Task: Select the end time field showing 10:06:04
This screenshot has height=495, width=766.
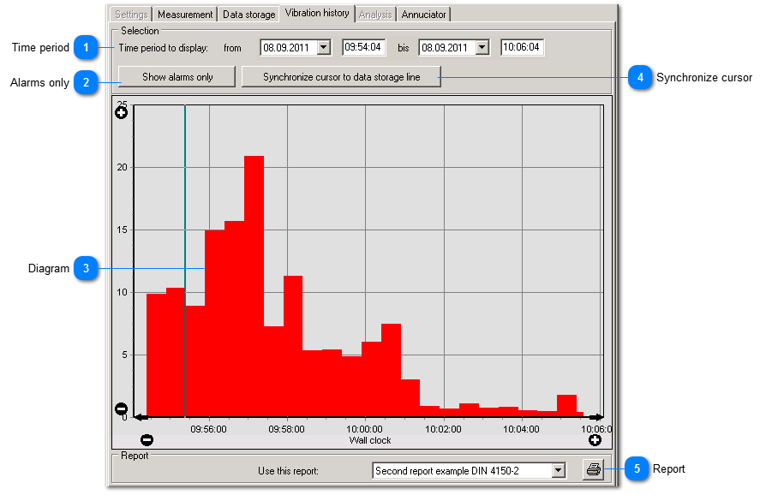Action: pyautogui.click(x=521, y=47)
